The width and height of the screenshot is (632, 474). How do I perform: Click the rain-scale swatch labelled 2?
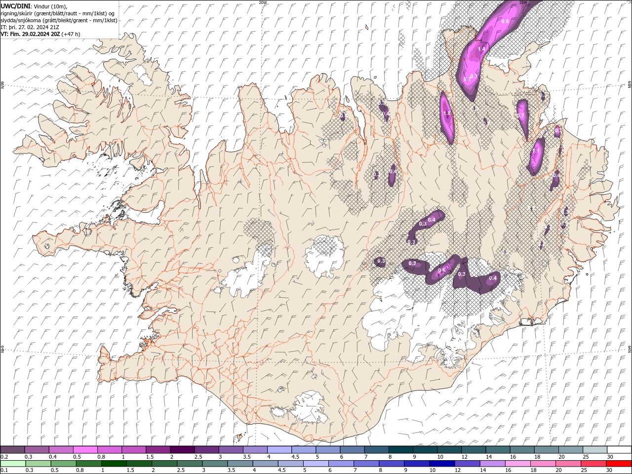point(164,464)
